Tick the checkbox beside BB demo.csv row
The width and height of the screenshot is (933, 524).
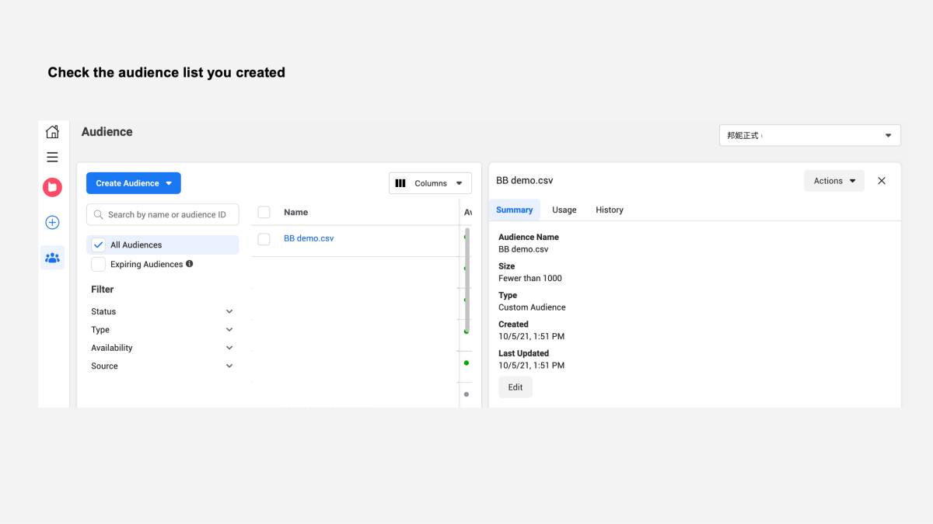264,238
